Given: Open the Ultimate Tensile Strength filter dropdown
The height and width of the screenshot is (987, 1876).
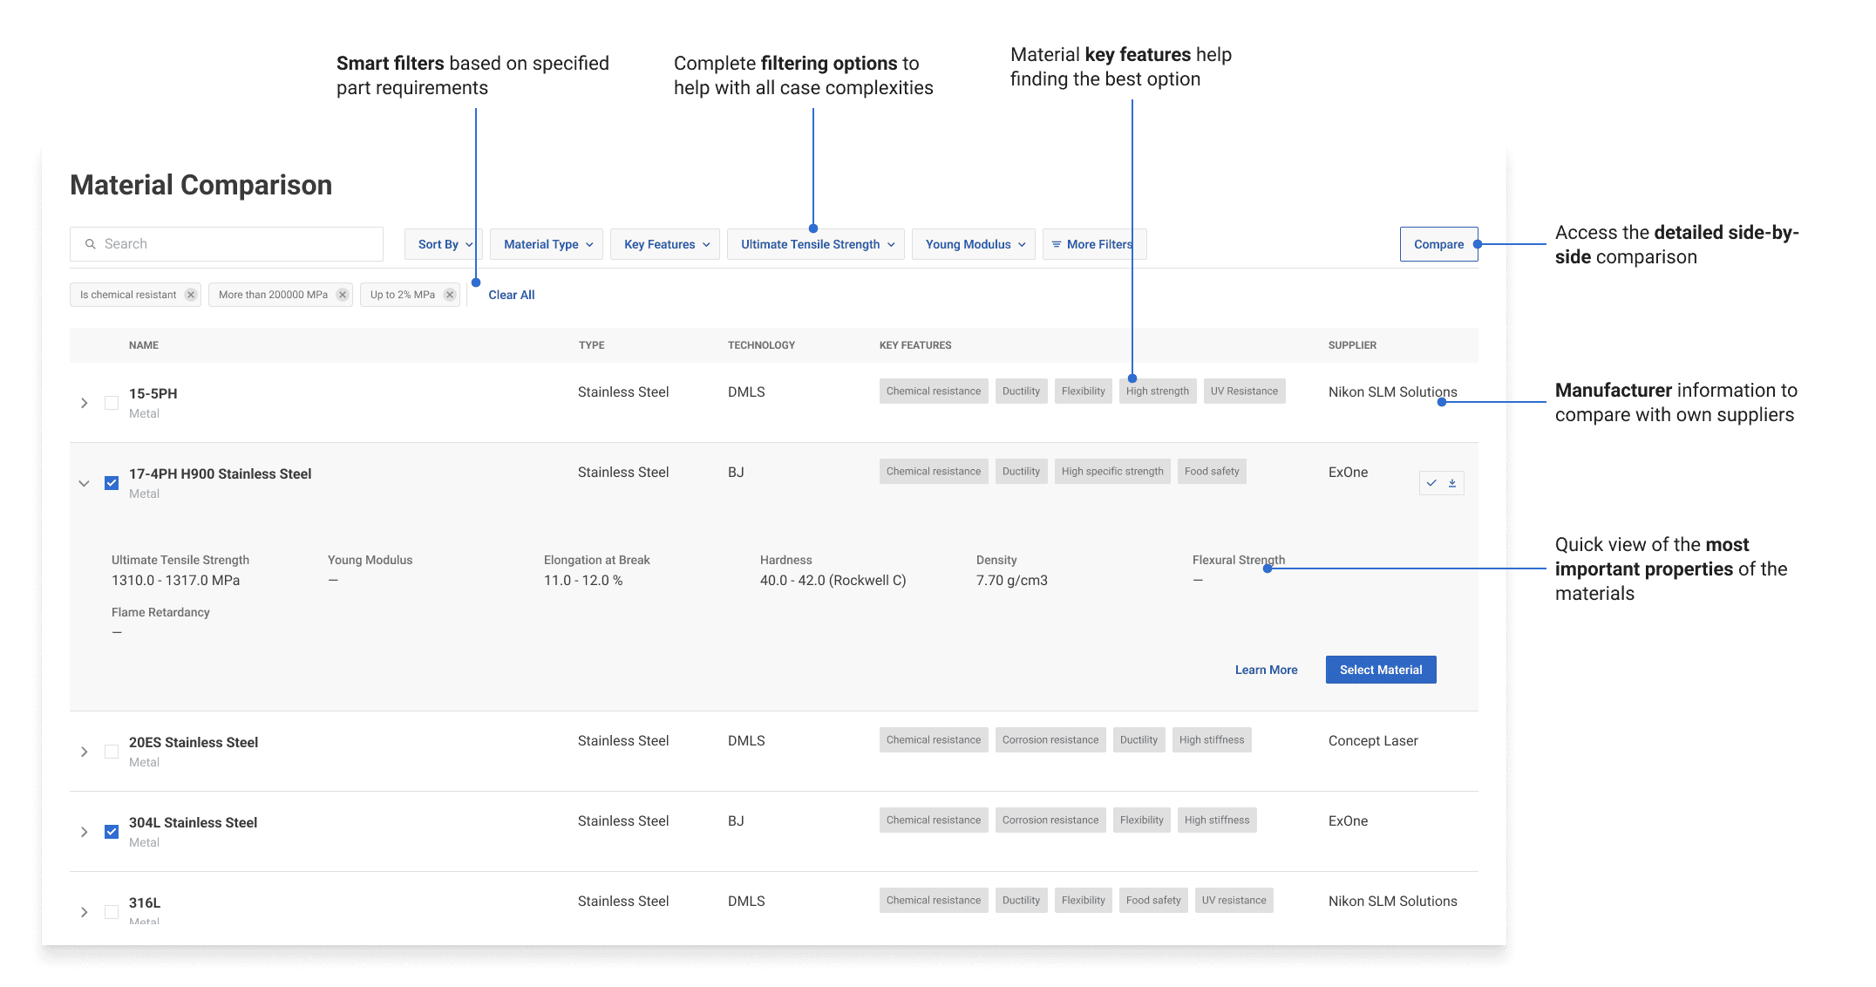Looking at the screenshot, I should 816,244.
